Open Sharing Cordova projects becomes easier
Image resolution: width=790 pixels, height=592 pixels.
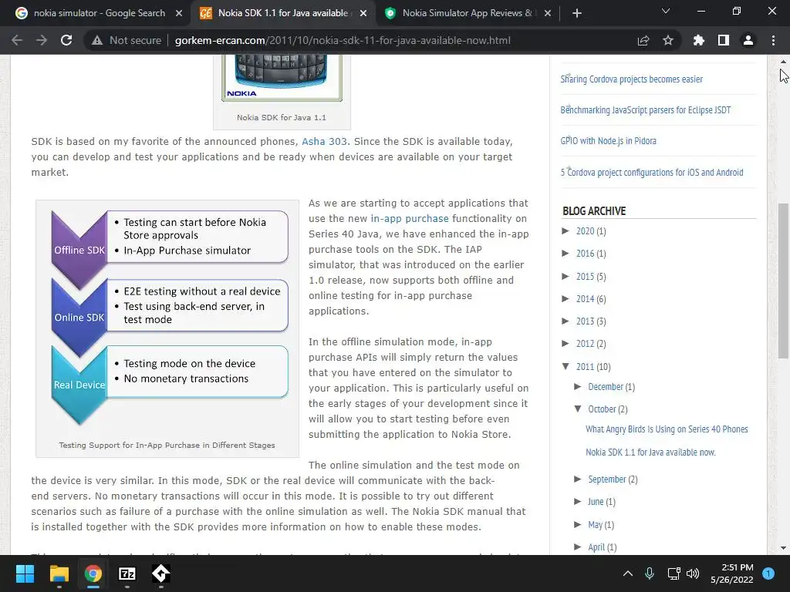[x=631, y=79]
